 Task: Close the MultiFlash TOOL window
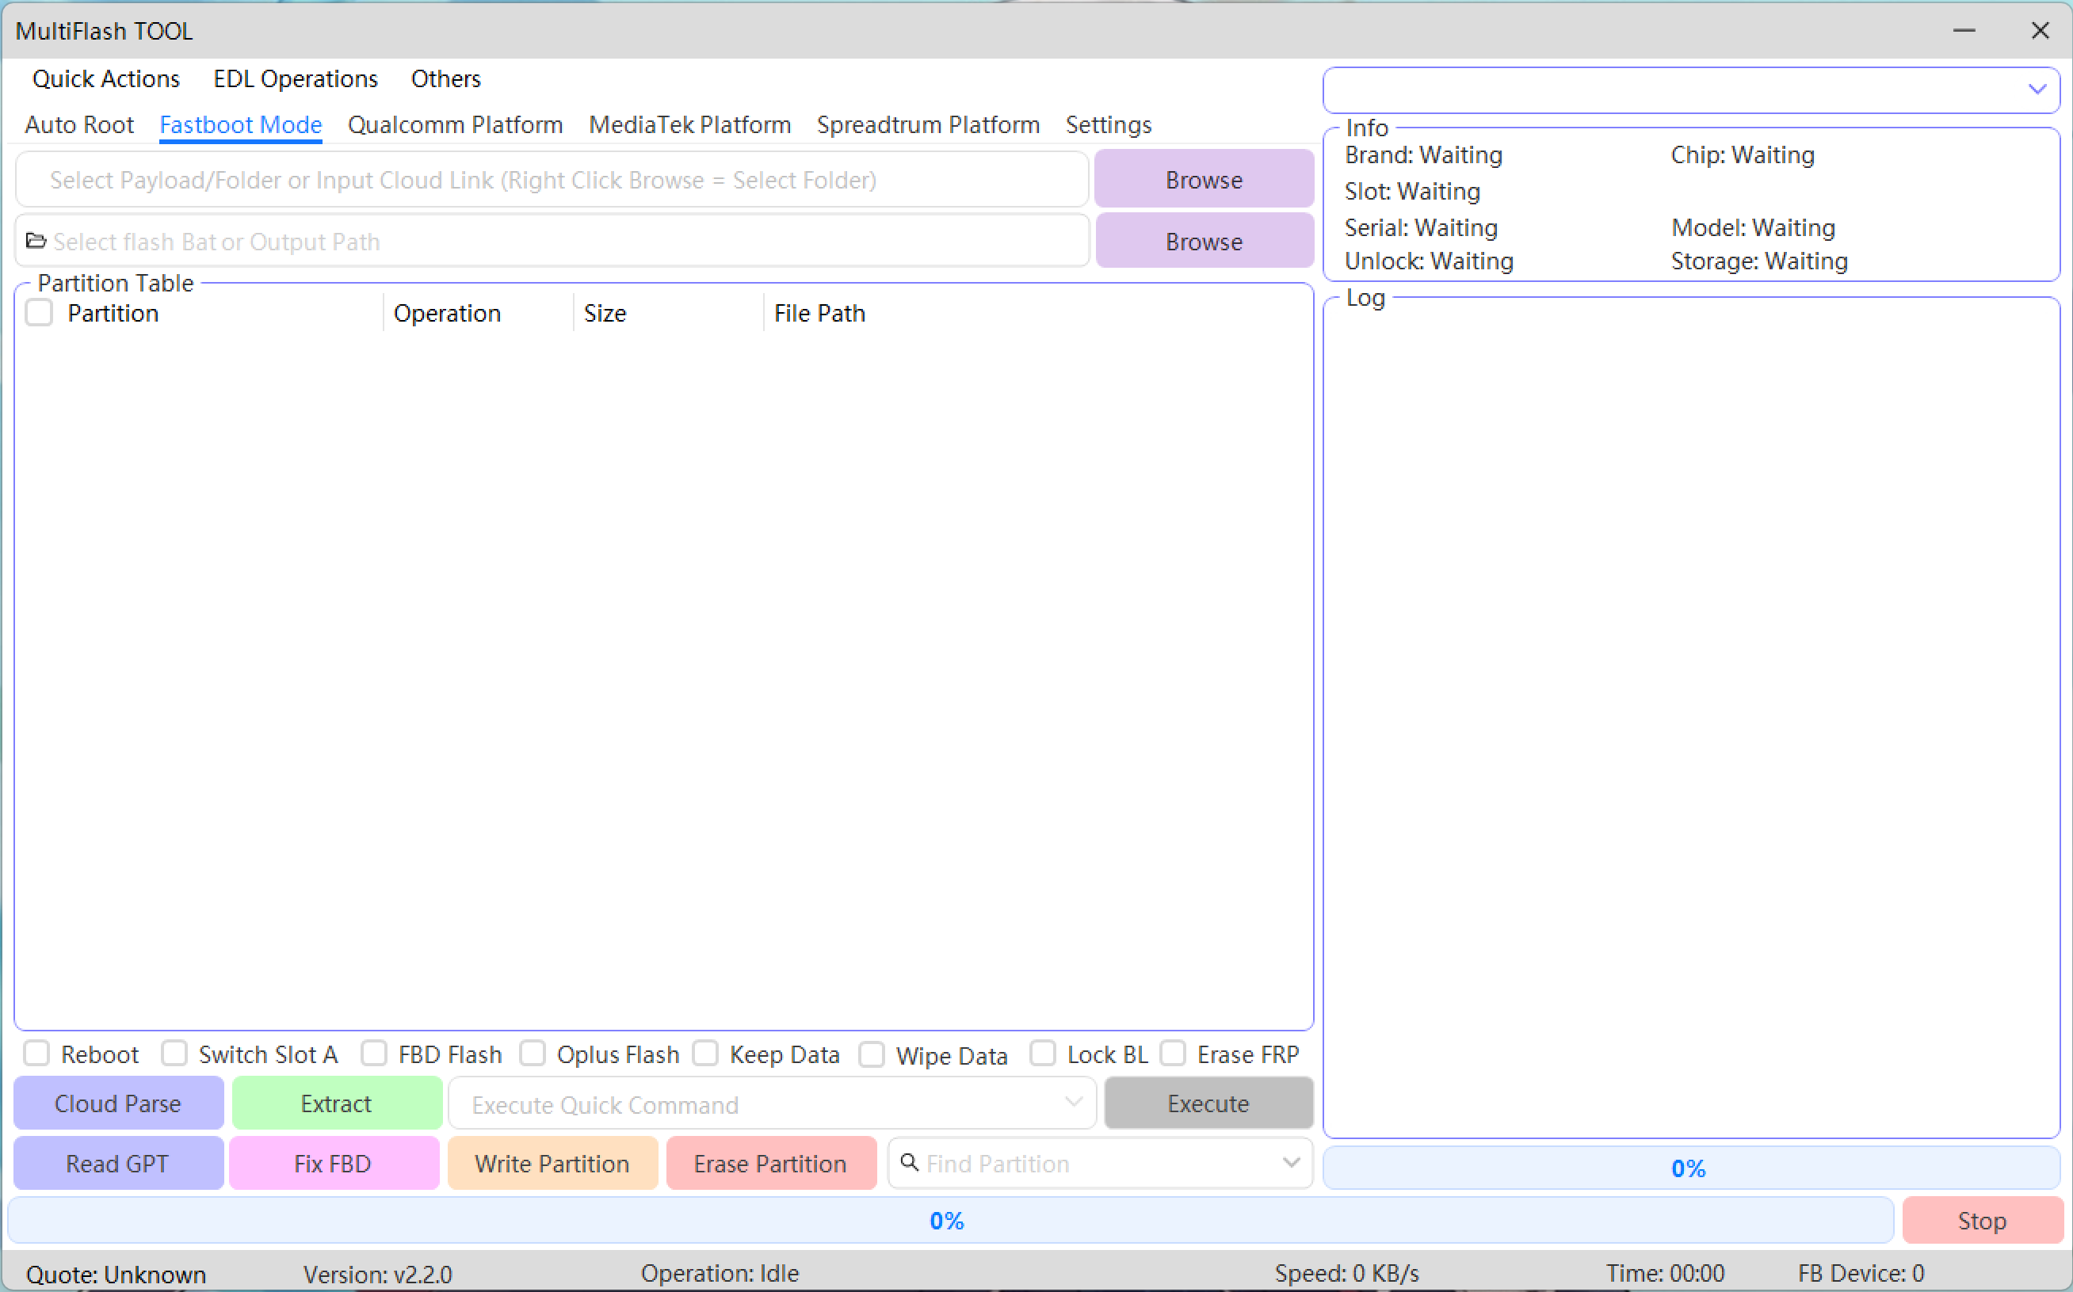[2040, 31]
